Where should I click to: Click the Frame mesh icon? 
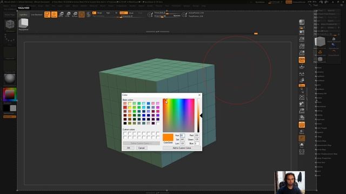302,97
